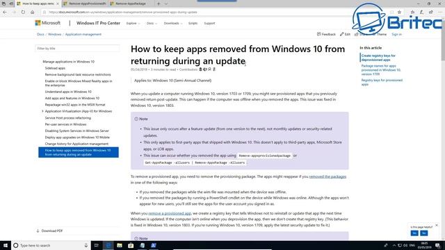The width and height of the screenshot is (445, 250).
Task: Follow the 'removed the packages' hyperlink
Action: [x=327, y=176]
